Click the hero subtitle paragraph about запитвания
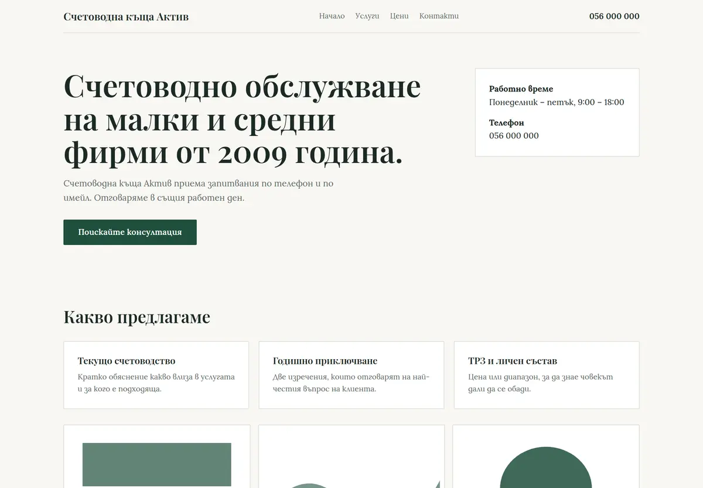 (x=199, y=190)
